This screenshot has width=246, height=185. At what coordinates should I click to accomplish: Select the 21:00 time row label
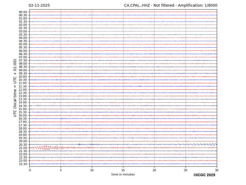(x=23, y=148)
